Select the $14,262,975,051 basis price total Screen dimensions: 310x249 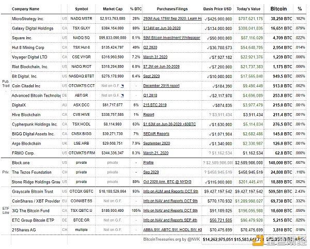[218, 240]
